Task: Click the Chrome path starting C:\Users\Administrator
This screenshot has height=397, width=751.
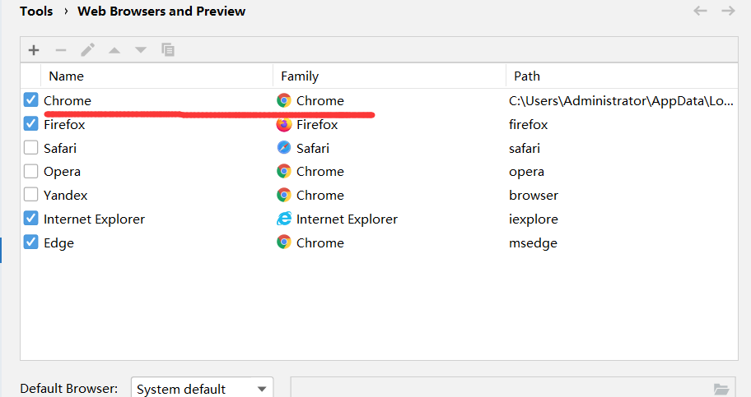Action: tap(621, 101)
